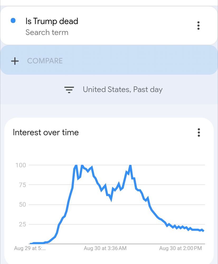This screenshot has height=264, width=218.
Task: Tap the filter lines icon
Action: pos(69,90)
